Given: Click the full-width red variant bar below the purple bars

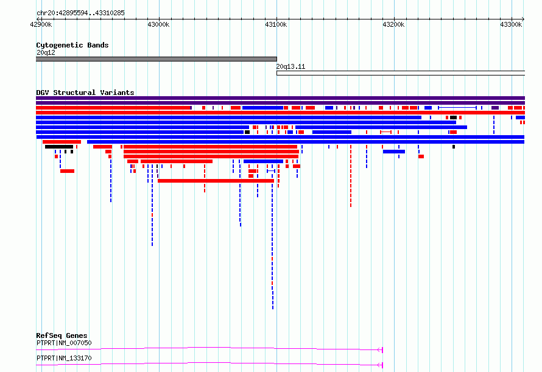Looking at the screenshot, I should click(x=280, y=113).
